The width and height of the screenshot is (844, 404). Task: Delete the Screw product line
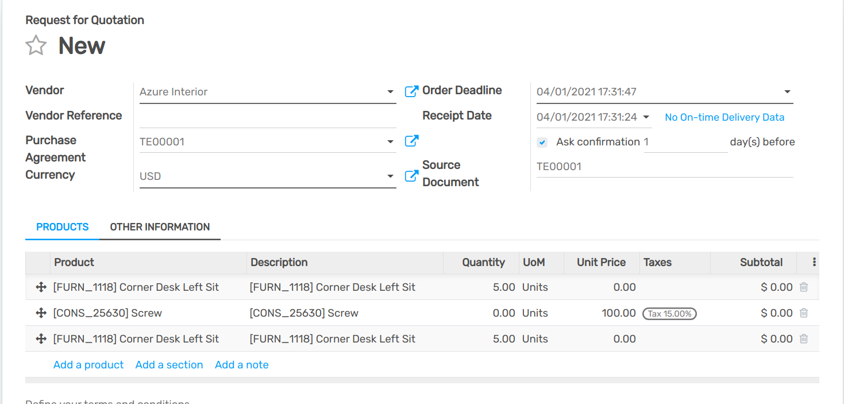point(804,313)
